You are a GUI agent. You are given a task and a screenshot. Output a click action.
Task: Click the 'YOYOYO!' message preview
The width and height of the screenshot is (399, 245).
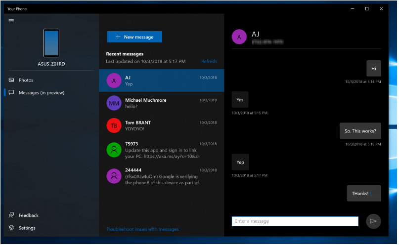pos(134,129)
